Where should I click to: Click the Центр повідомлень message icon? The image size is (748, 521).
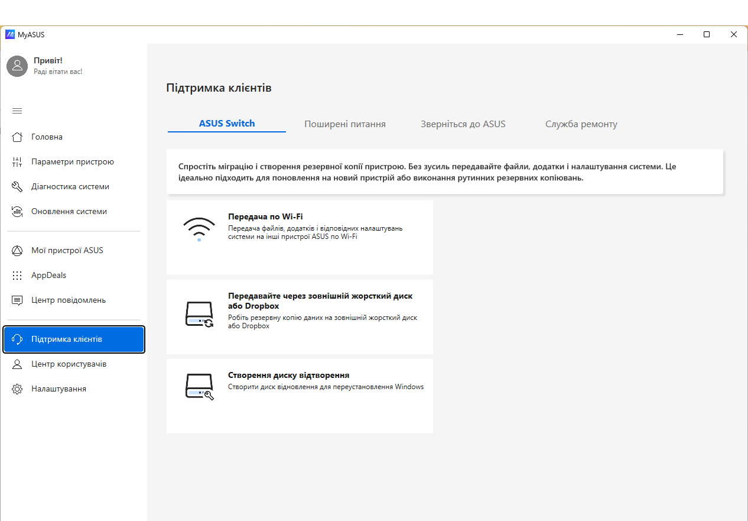(17, 300)
